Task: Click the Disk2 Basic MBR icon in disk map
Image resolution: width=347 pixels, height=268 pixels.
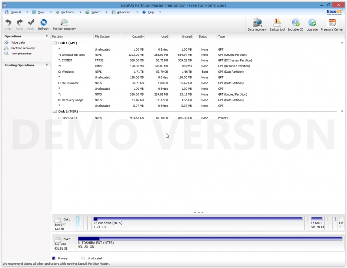Action: [x=58, y=240]
